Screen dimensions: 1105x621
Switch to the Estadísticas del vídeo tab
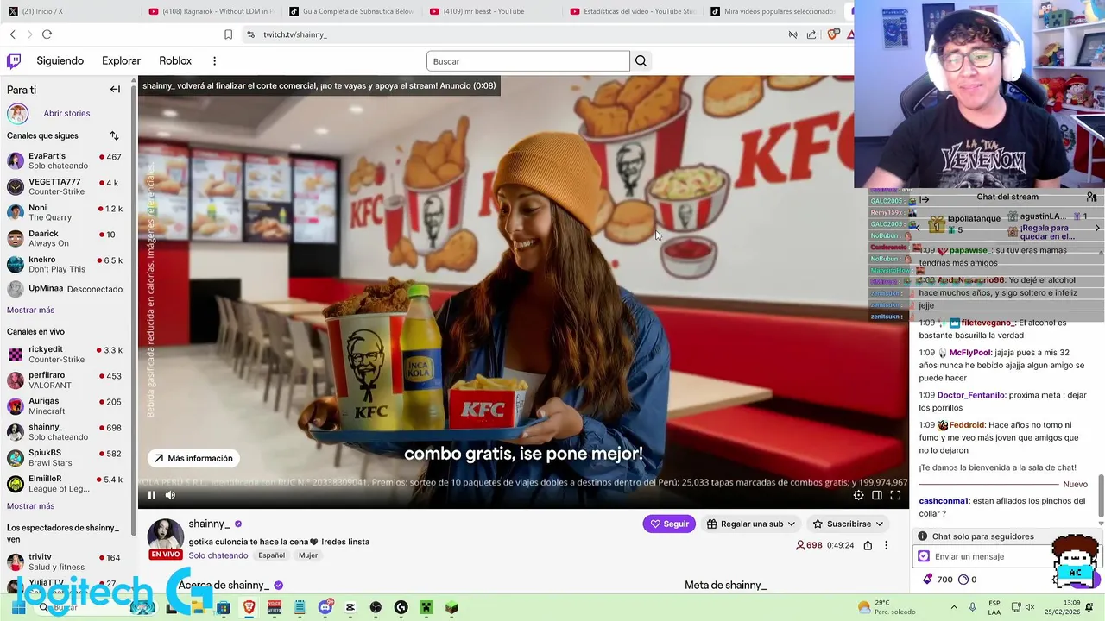(x=633, y=11)
